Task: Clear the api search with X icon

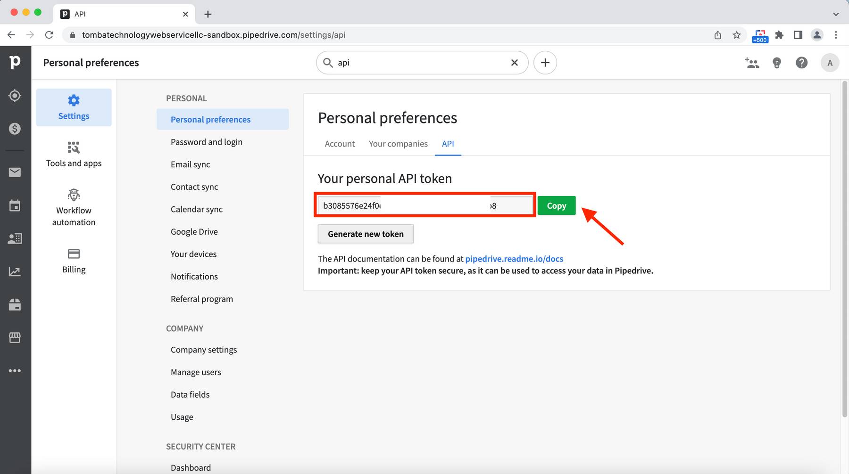Action: pyautogui.click(x=515, y=63)
